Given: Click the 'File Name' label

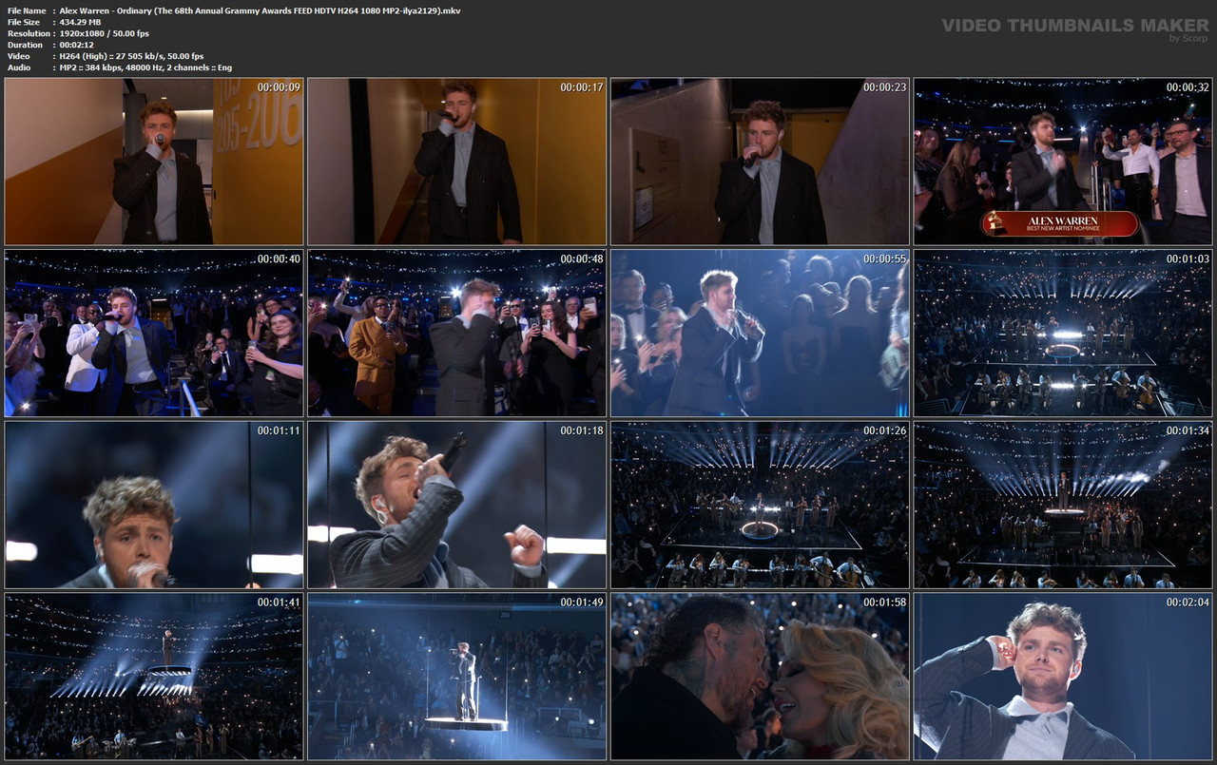Looking at the screenshot, I should [x=27, y=10].
